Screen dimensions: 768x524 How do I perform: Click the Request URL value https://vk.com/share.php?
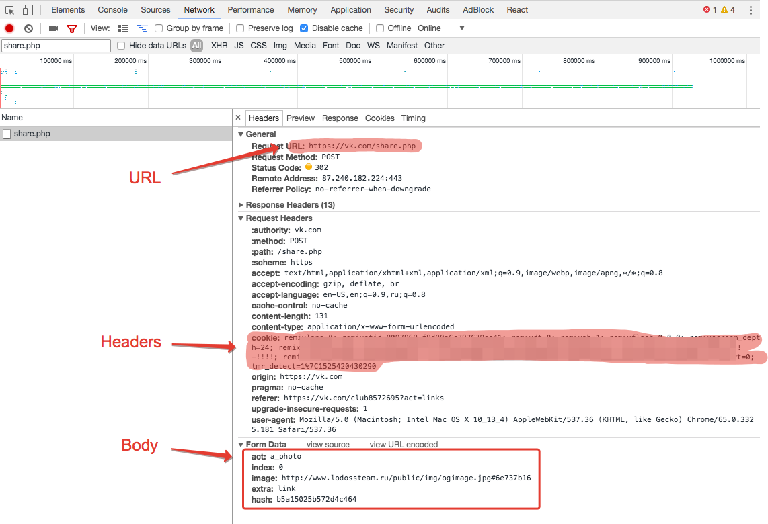point(362,146)
